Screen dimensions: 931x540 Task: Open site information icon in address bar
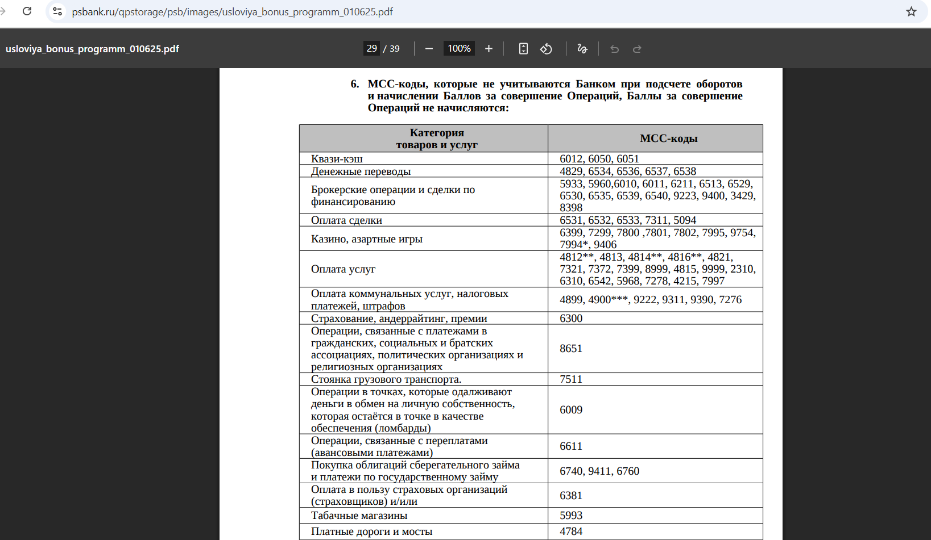(x=57, y=11)
